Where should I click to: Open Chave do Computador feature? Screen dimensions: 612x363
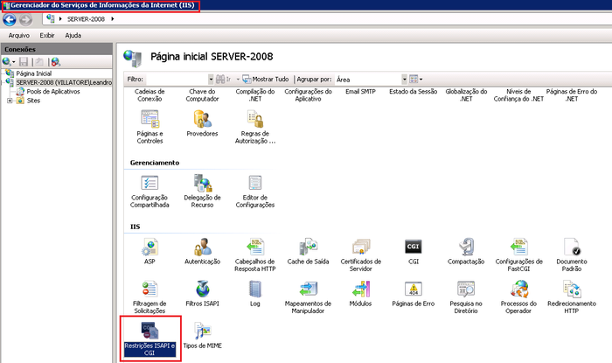point(202,95)
